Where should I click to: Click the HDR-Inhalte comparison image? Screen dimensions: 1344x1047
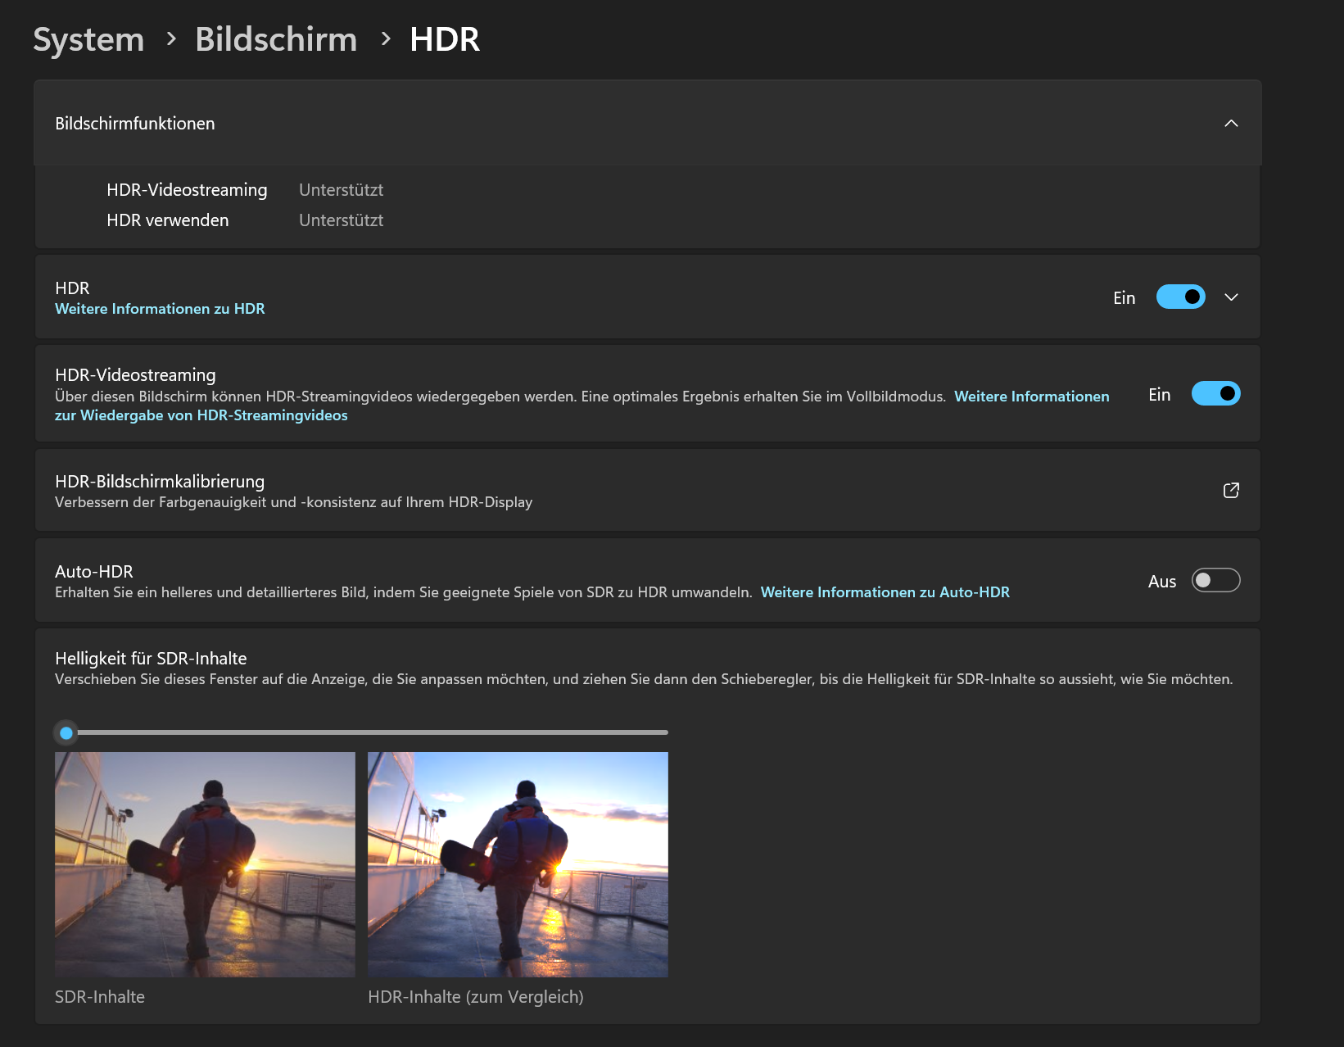click(x=518, y=864)
